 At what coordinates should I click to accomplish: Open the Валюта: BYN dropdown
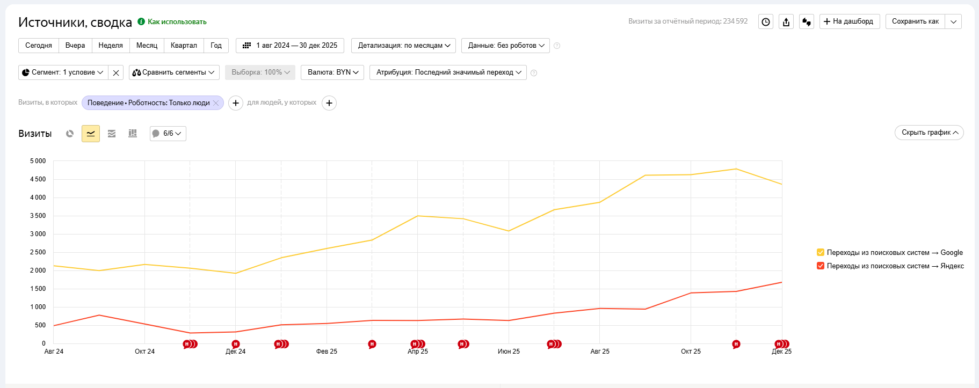(x=332, y=72)
